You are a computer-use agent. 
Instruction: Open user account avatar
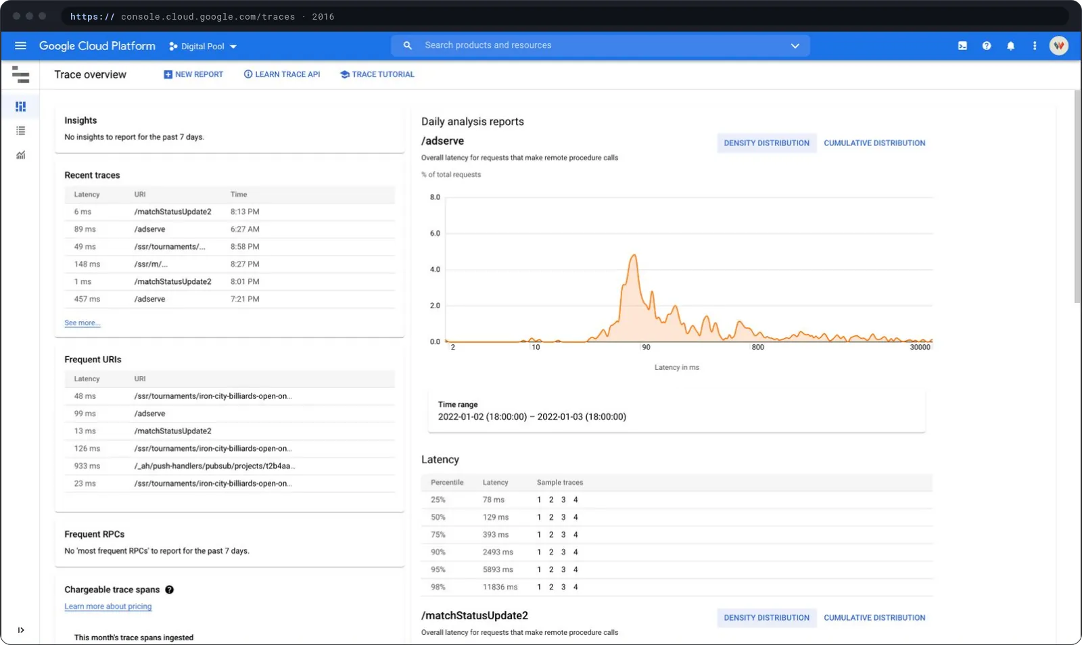point(1059,46)
